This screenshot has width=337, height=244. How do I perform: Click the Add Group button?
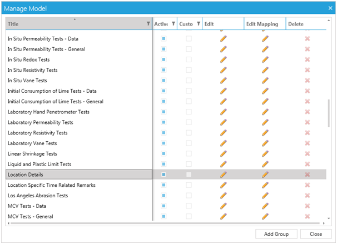[276, 234]
